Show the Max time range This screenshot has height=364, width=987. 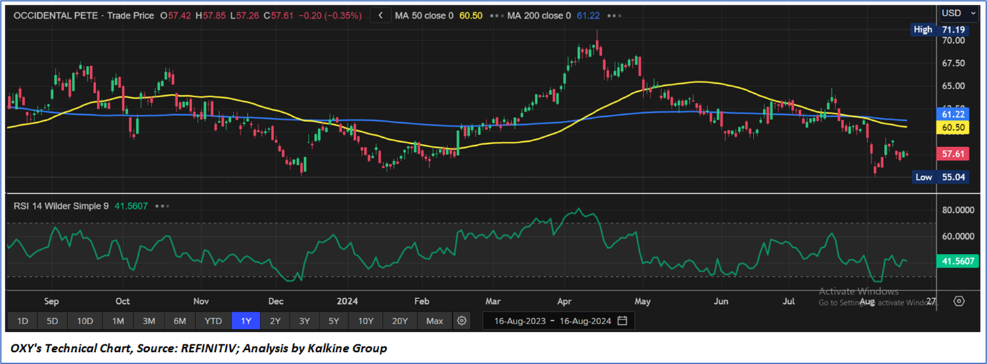coord(435,320)
